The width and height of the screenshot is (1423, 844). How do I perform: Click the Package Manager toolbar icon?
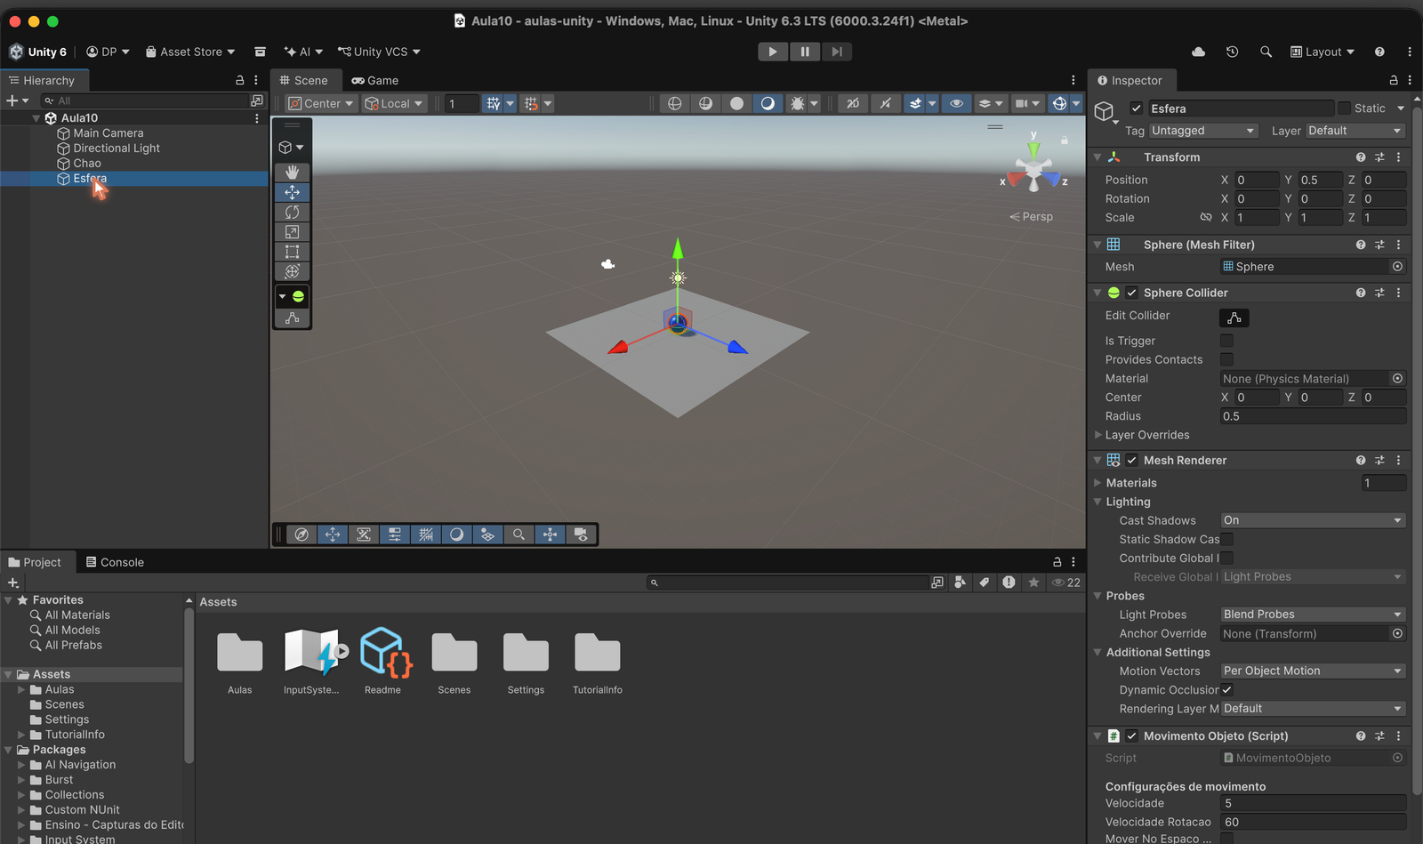click(260, 52)
